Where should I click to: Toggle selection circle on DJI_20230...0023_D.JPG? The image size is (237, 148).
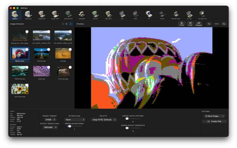pyautogui.click(x=49, y=32)
